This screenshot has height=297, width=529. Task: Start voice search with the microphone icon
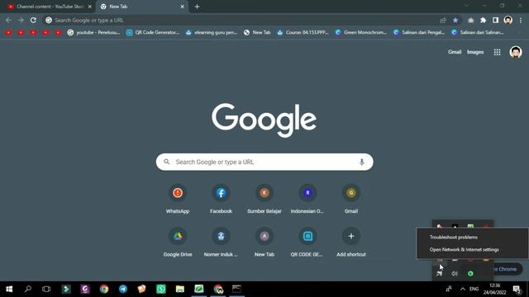pos(362,162)
